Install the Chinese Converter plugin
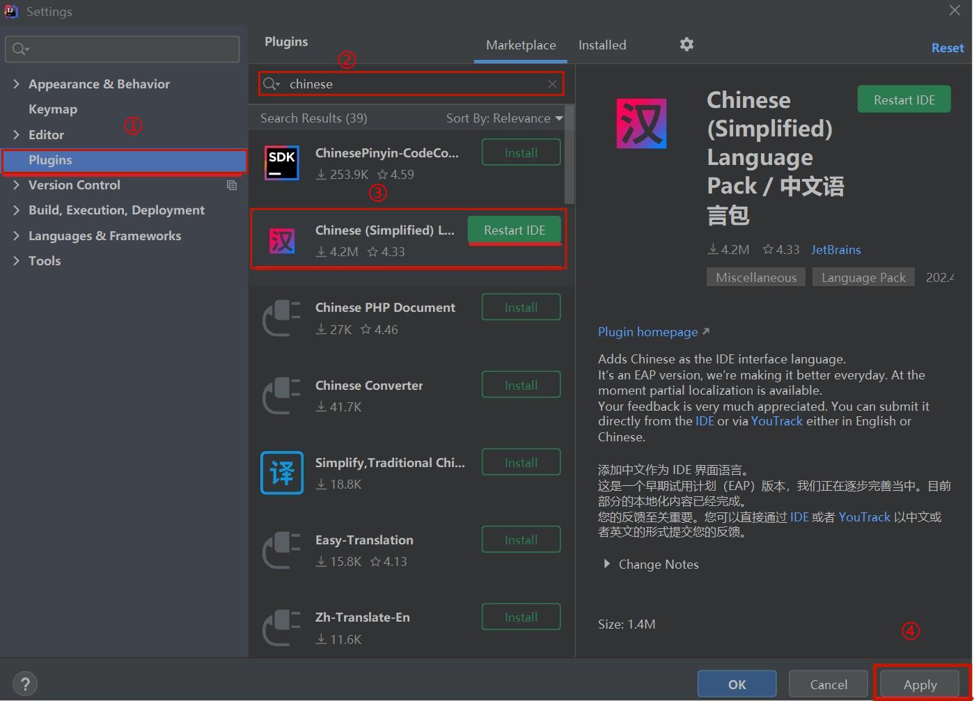Viewport: 974px width, 701px height. (521, 385)
